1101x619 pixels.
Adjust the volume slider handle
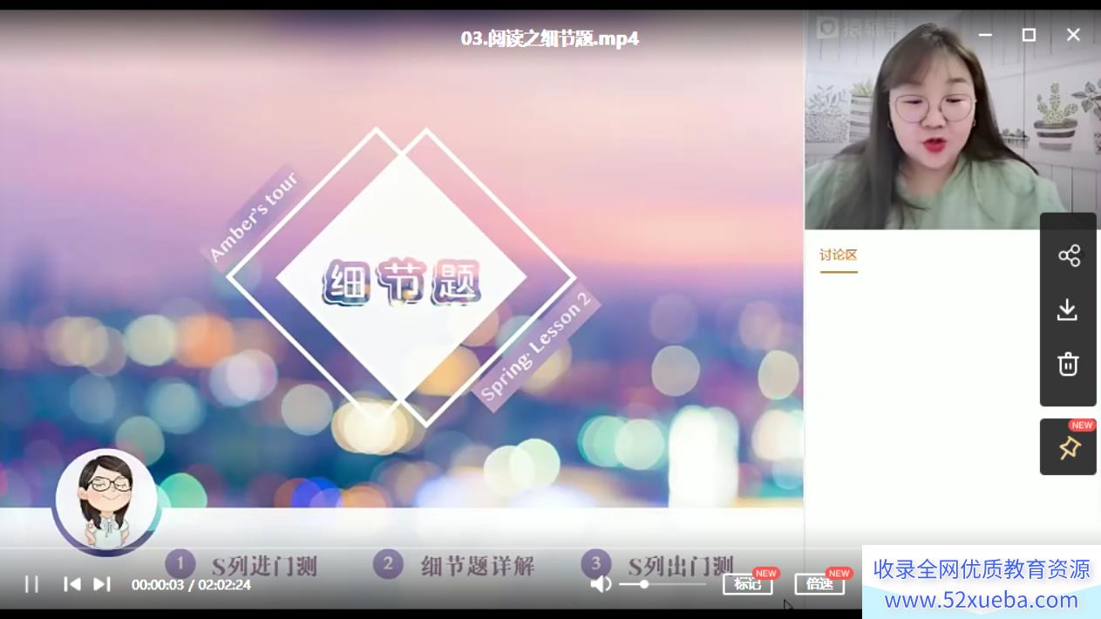coord(644,584)
